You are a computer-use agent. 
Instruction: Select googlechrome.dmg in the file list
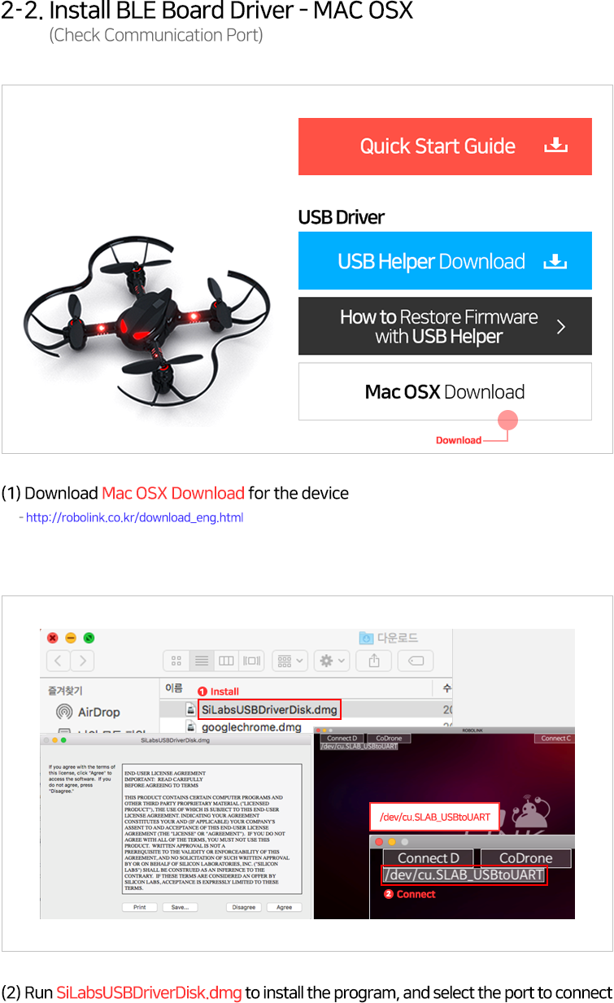(x=250, y=727)
